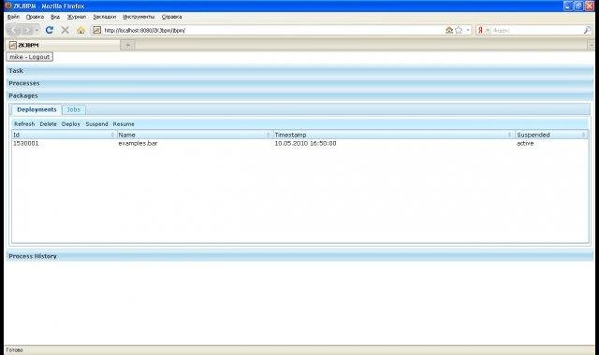Image resolution: width=599 pixels, height=355 pixels.
Task: Open the history dropdown next to navigation arrows
Action: (x=37, y=30)
